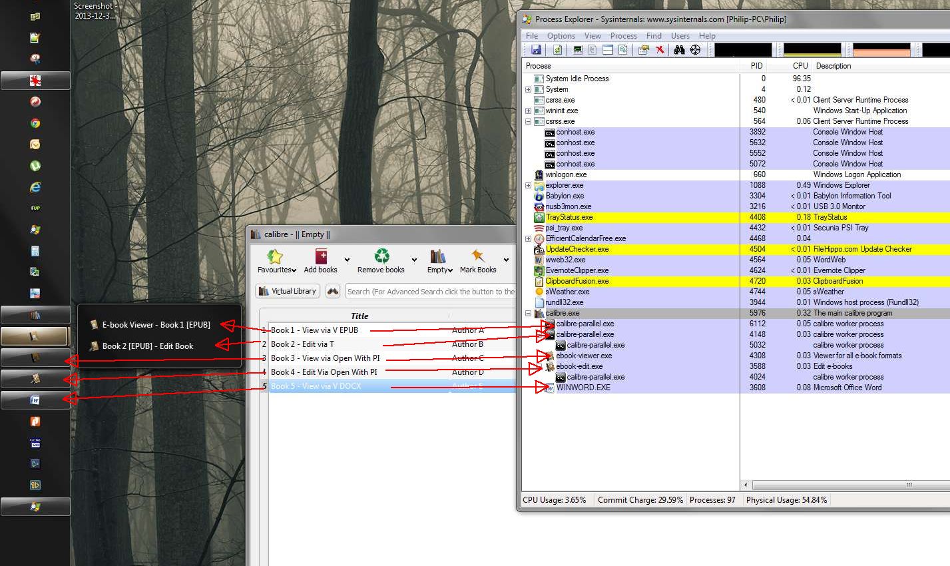Open the View menu in Process Explorer
Viewport: 950px width, 566px height.
click(x=593, y=36)
